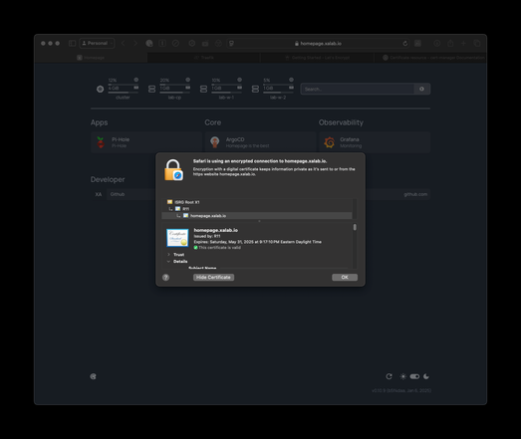Click the lab-w-2 node server icon
Image resolution: width=521 pixels, height=439 pixels.
point(255,89)
